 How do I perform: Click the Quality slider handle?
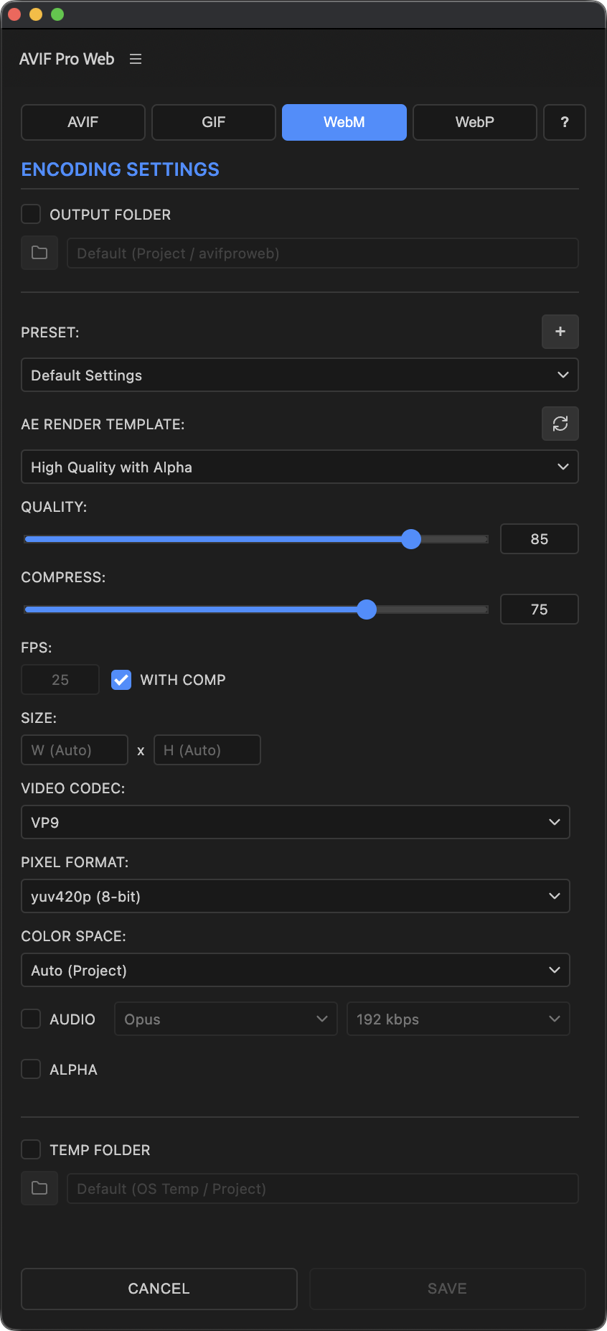click(411, 539)
